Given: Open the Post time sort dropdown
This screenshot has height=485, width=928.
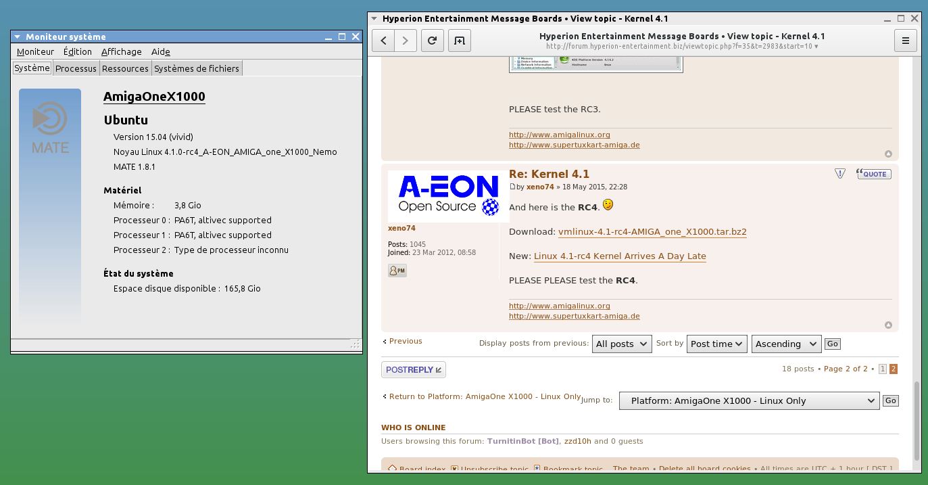Looking at the screenshot, I should (716, 344).
